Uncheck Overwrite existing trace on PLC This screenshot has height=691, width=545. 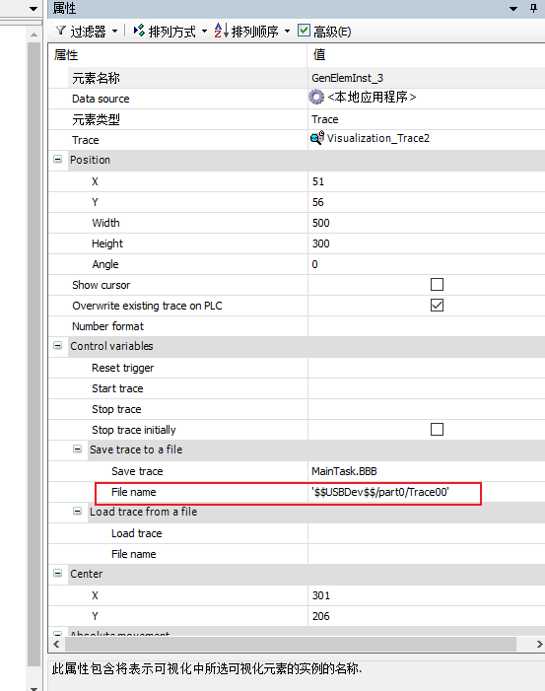point(437,306)
